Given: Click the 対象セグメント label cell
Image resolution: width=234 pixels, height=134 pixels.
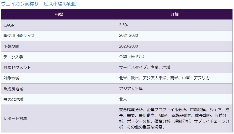Looking at the screenshot, I should click(x=17, y=68).
